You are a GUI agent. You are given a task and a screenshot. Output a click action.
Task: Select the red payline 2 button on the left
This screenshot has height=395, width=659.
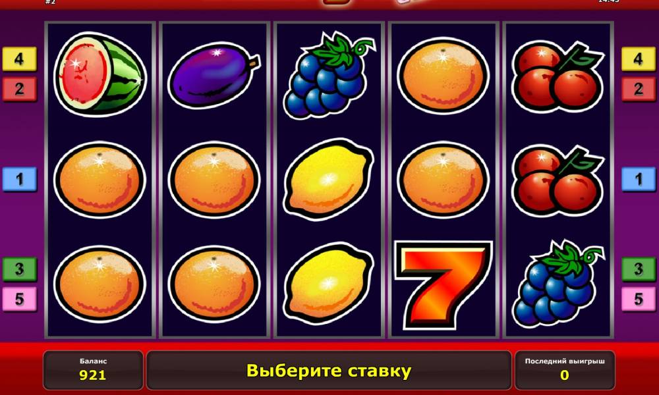[x=19, y=89]
